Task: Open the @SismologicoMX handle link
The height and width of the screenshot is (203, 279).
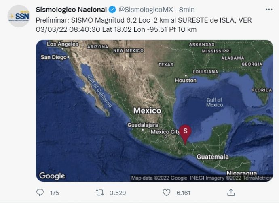Action: click(x=146, y=10)
